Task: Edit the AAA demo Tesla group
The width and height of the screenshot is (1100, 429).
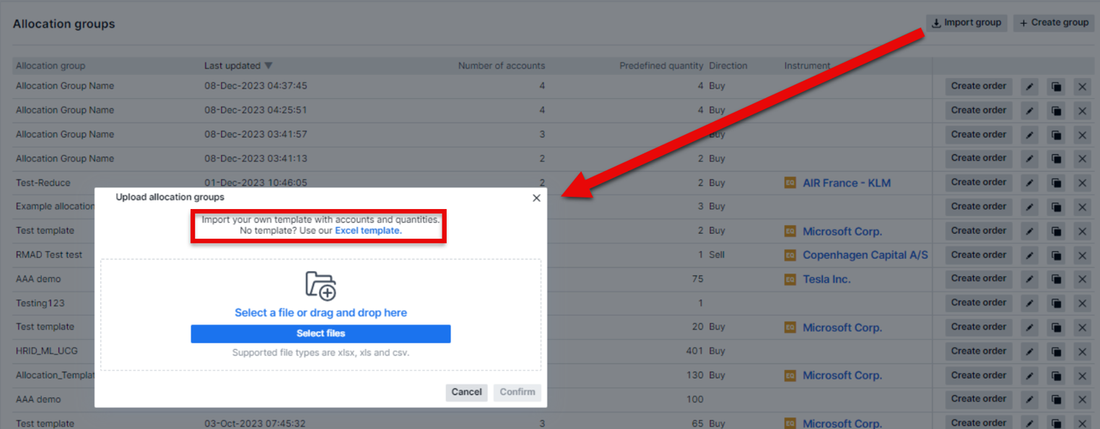Action: click(x=1030, y=280)
